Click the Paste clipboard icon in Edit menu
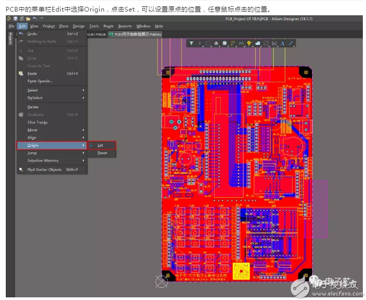The image size is (366, 300). pyautogui.click(x=21, y=73)
